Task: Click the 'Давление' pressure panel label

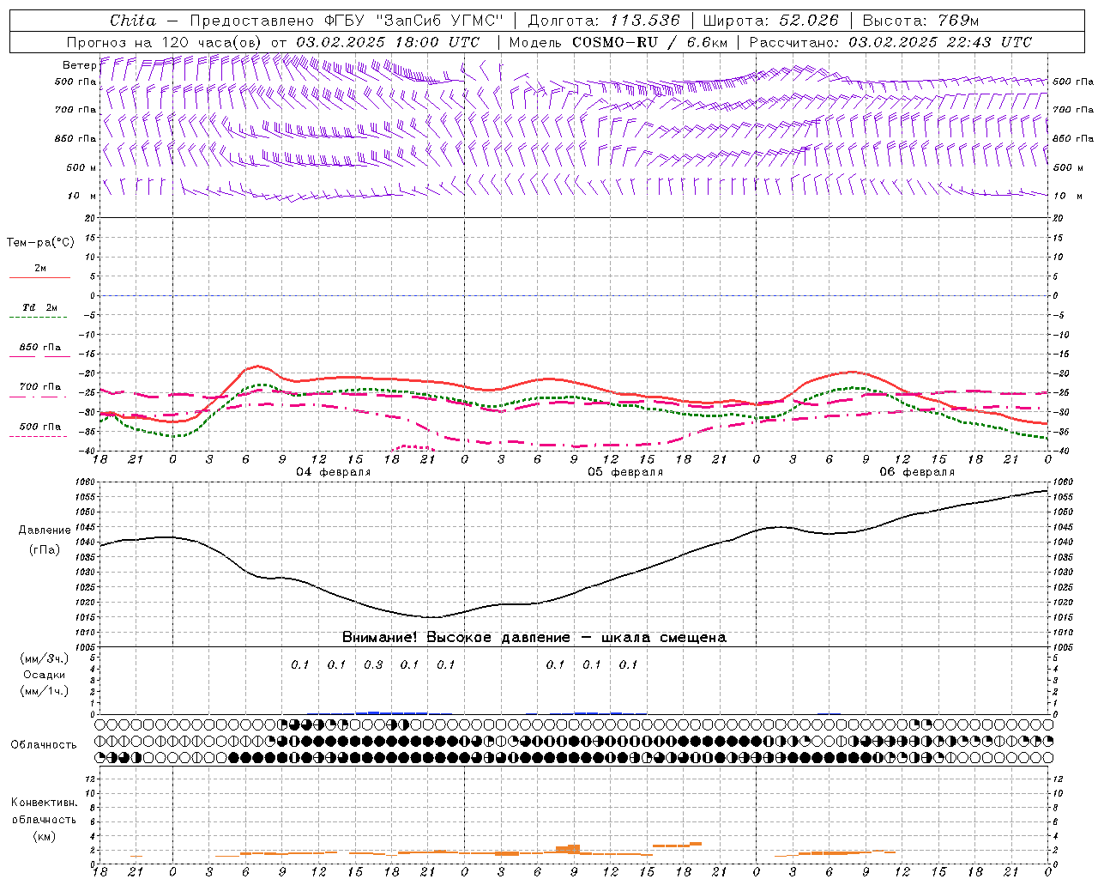Action: pyautogui.click(x=45, y=530)
